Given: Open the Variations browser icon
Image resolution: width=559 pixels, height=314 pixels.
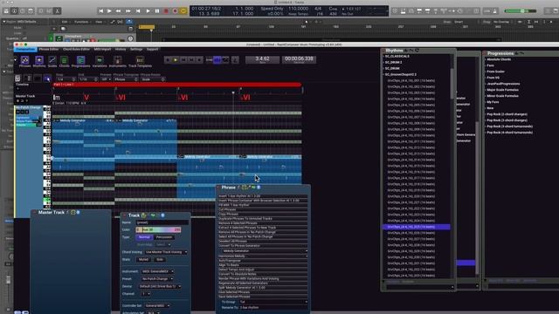Looking at the screenshot, I should 100,60.
